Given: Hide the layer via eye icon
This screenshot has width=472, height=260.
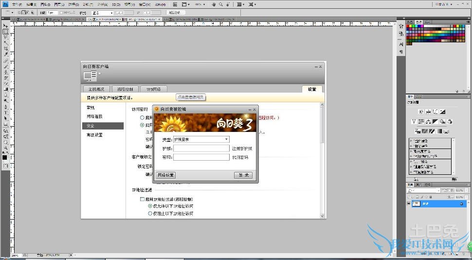Looking at the screenshot, I should point(409,204).
